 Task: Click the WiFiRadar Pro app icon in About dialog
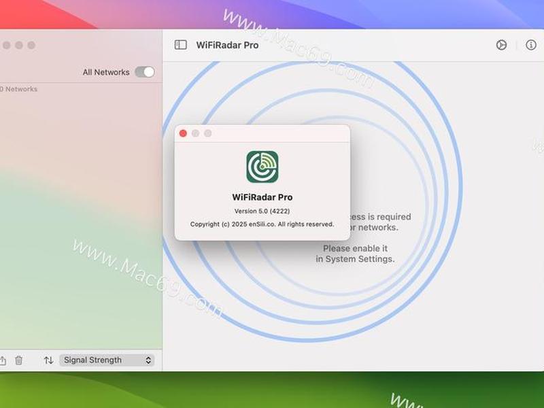[262, 167]
